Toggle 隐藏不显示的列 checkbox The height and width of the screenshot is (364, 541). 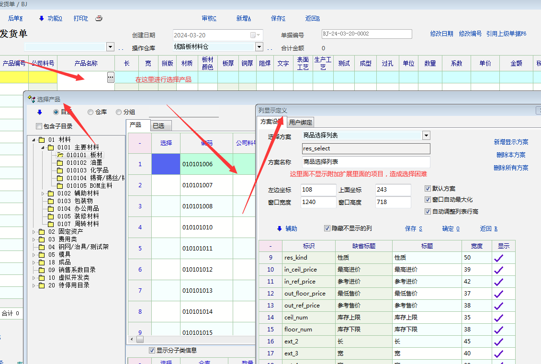327,228
